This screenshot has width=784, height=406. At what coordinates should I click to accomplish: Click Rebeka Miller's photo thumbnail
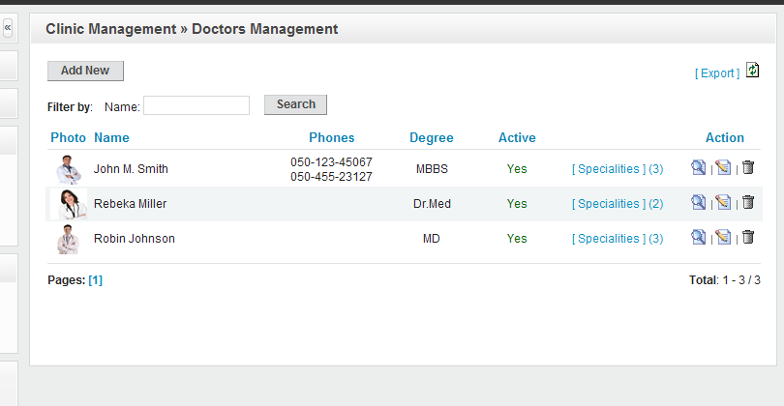coord(68,204)
